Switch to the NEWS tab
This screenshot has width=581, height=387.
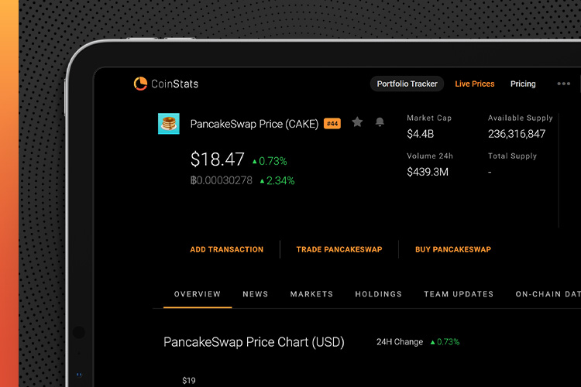click(x=256, y=294)
